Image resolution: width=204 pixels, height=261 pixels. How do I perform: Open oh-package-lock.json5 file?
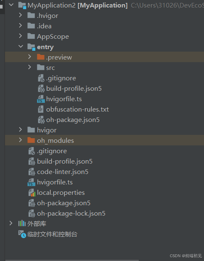(x=71, y=214)
